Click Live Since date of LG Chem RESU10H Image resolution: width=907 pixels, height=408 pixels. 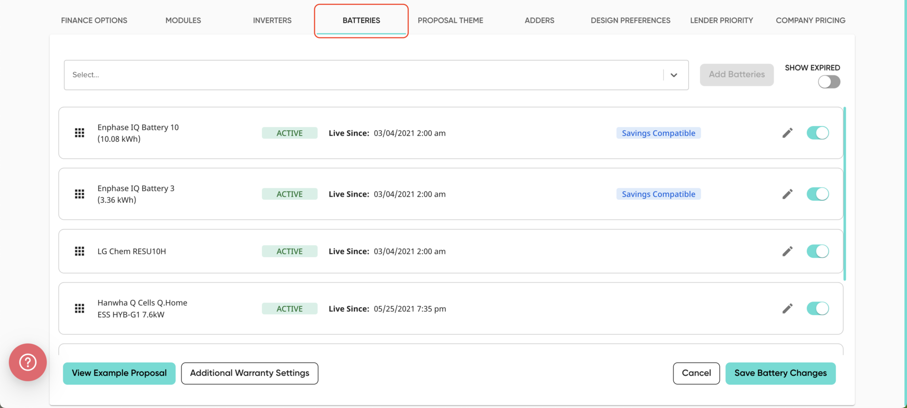(x=410, y=251)
